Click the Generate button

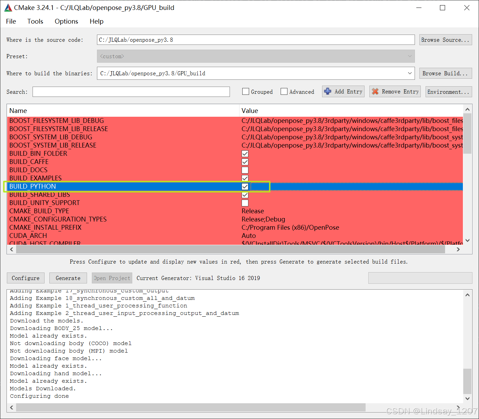coord(68,278)
